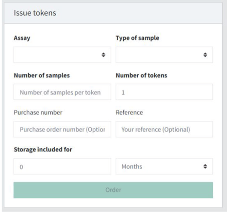The width and height of the screenshot is (227, 212).
Task: Click the Assay dropdown arrow icon
Action: point(103,55)
